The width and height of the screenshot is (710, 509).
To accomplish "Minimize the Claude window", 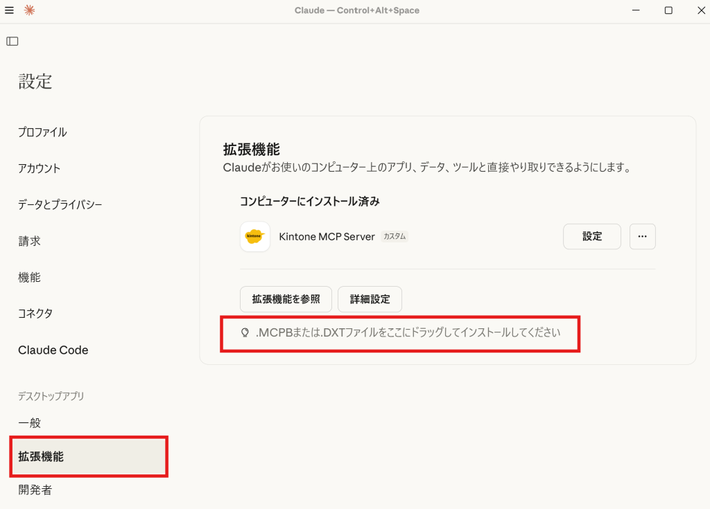I will (636, 10).
